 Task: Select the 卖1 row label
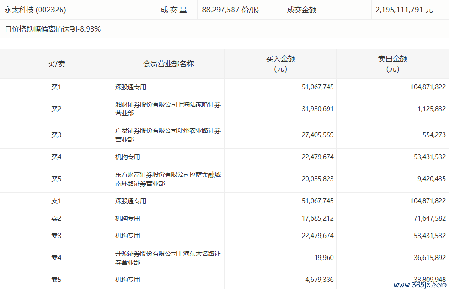click(x=56, y=201)
